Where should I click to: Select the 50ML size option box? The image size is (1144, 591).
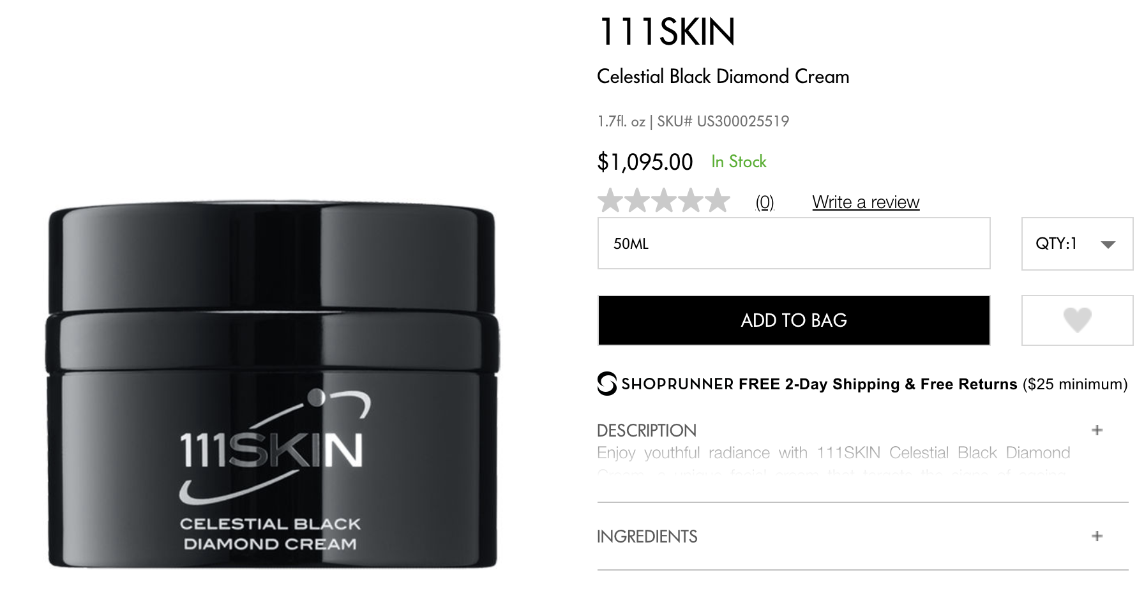(x=794, y=243)
